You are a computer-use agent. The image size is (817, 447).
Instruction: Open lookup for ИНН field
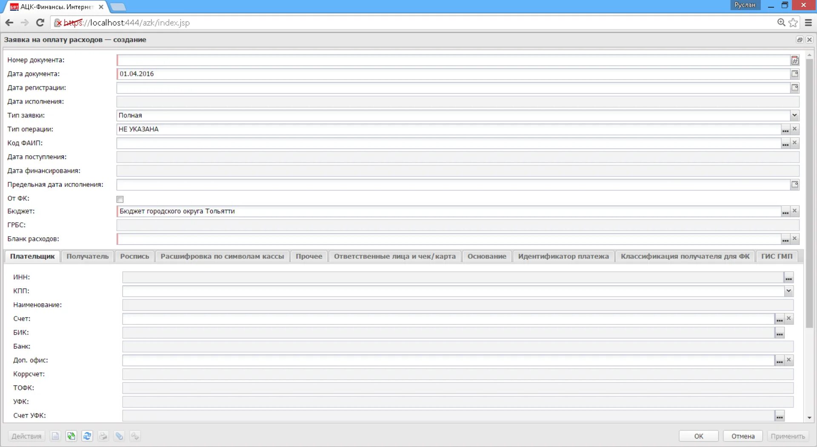(788, 278)
